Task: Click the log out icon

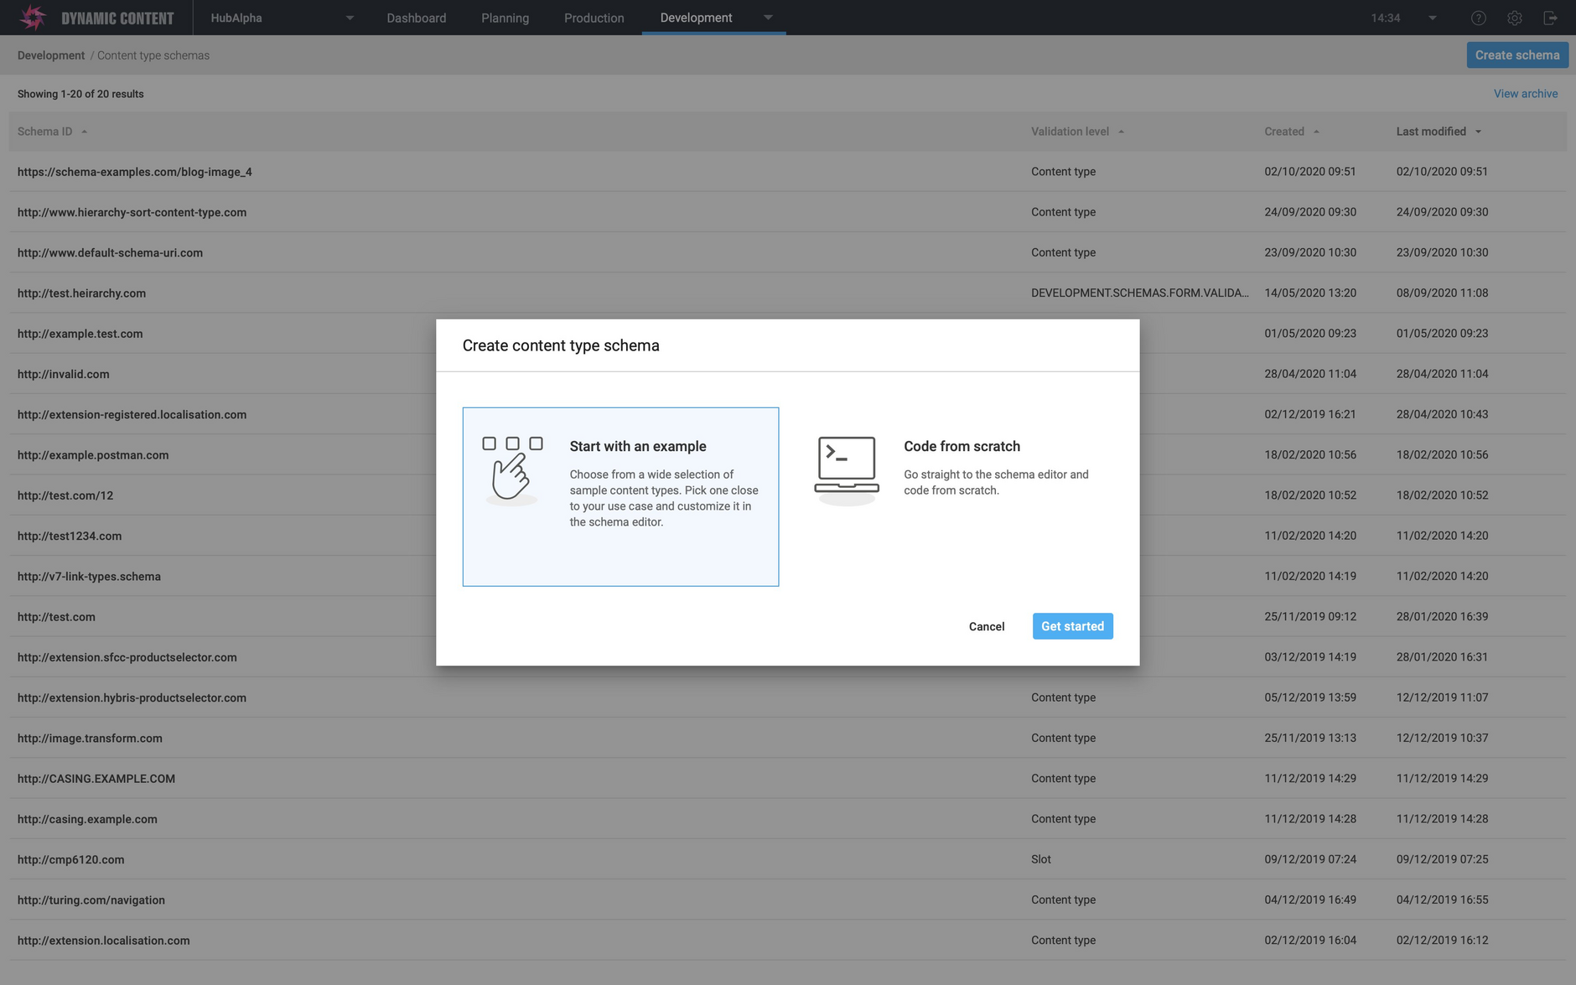Action: pyautogui.click(x=1550, y=18)
